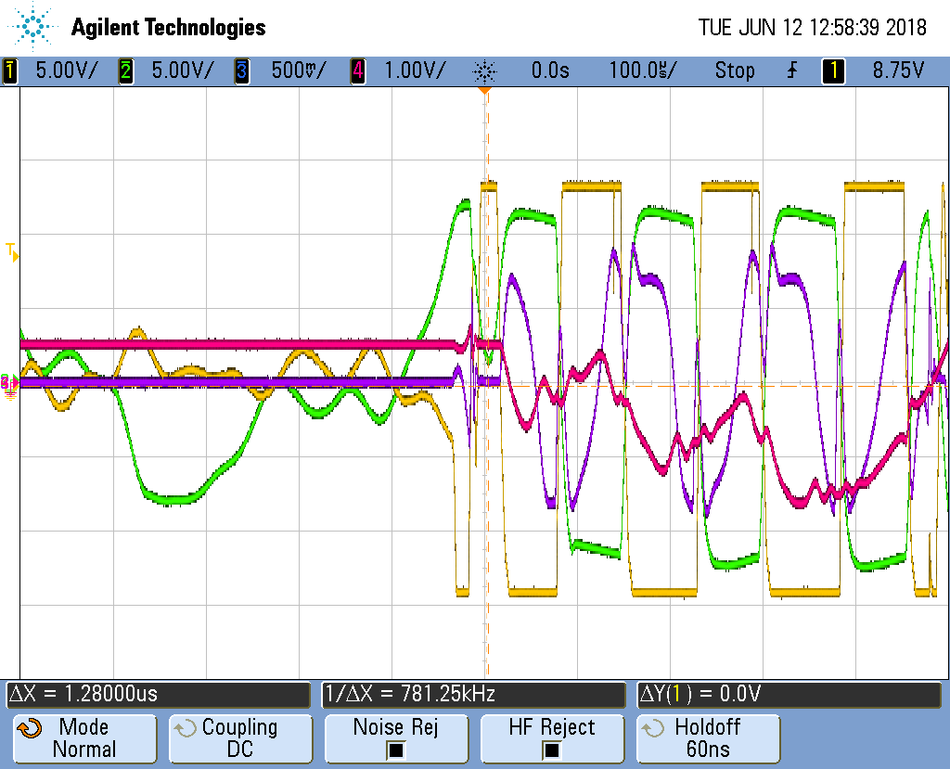Click the 100.0us/ timebase setting
950x769 pixels.
642,70
